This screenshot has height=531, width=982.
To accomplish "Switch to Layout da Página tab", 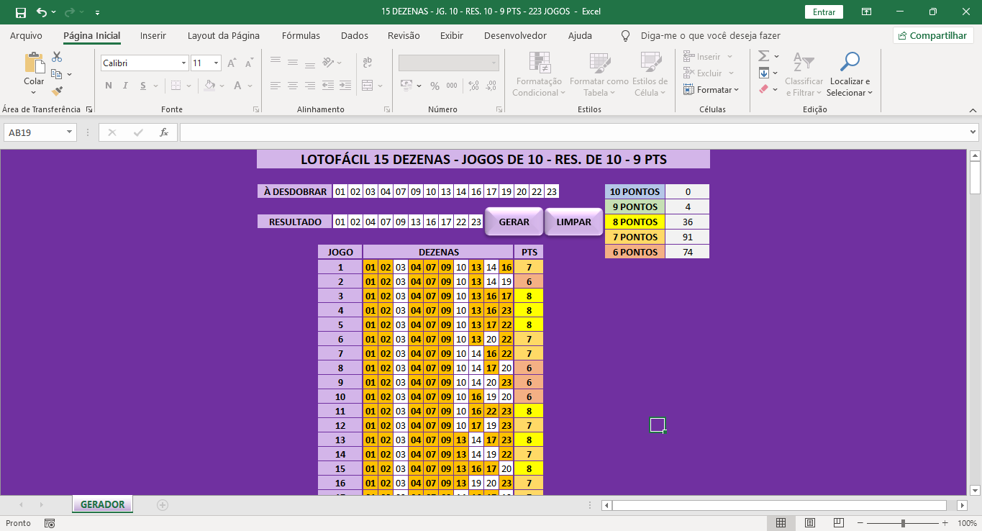I will tap(224, 35).
